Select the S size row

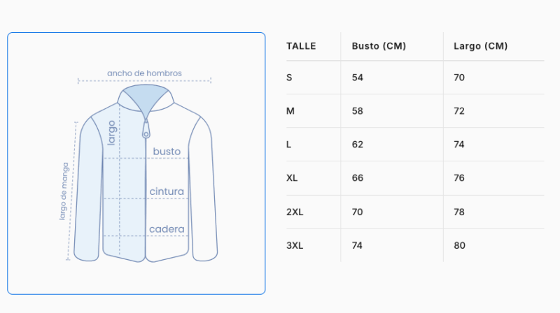[x=415, y=78]
